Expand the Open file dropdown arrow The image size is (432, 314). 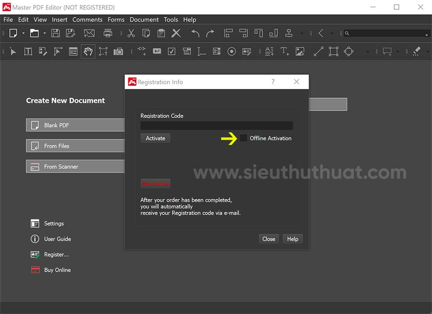pos(44,33)
